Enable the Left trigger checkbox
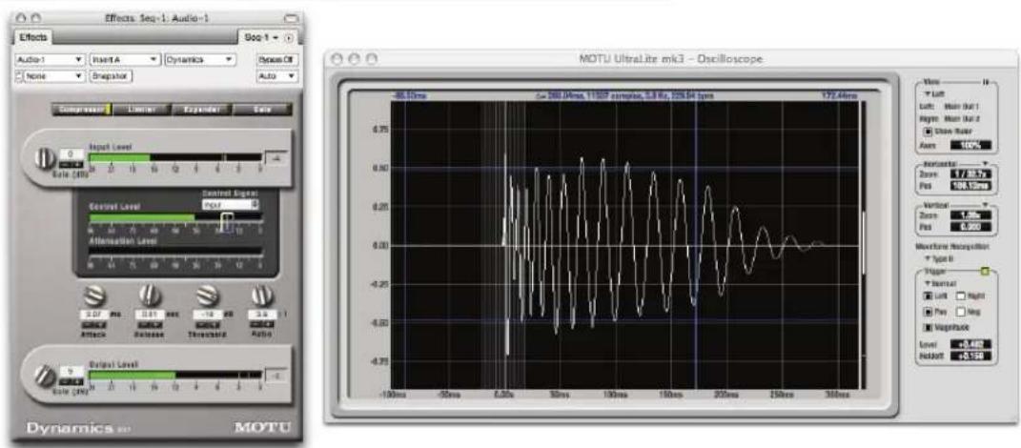 coord(929,295)
